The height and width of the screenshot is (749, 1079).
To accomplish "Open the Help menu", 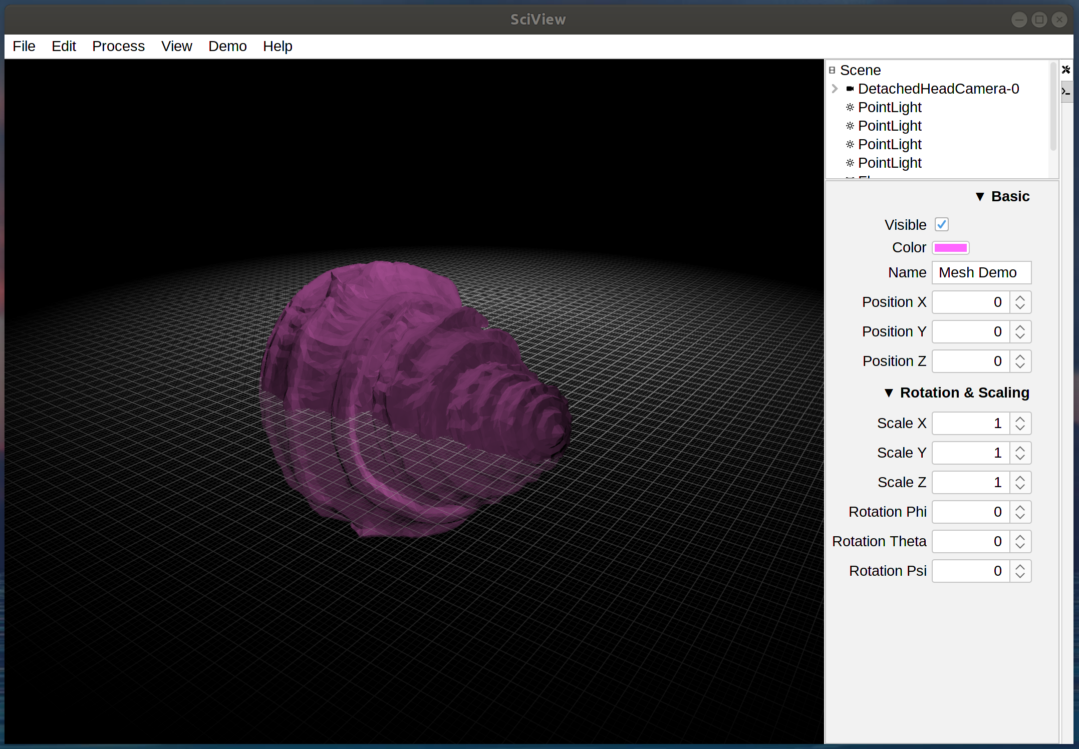I will [x=278, y=46].
